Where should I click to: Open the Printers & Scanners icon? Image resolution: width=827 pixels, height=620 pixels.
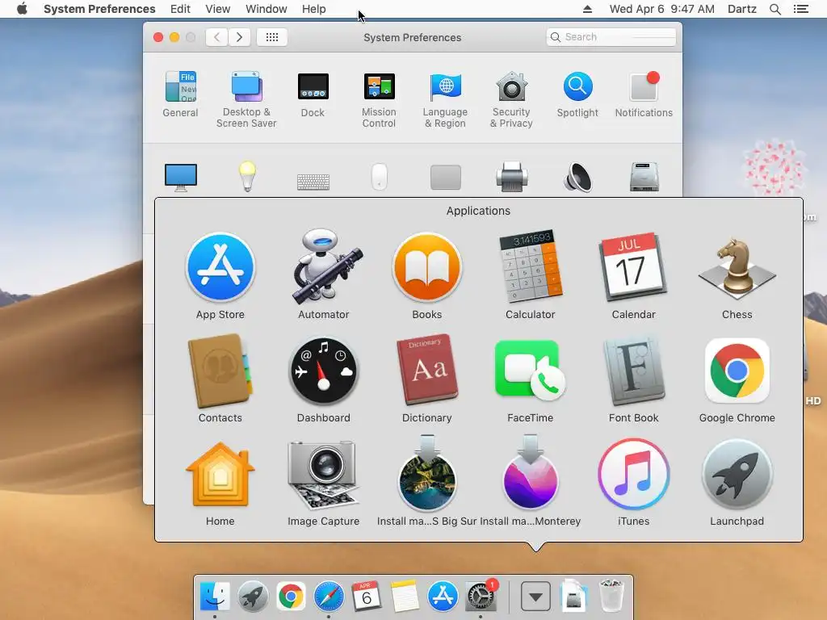511,177
